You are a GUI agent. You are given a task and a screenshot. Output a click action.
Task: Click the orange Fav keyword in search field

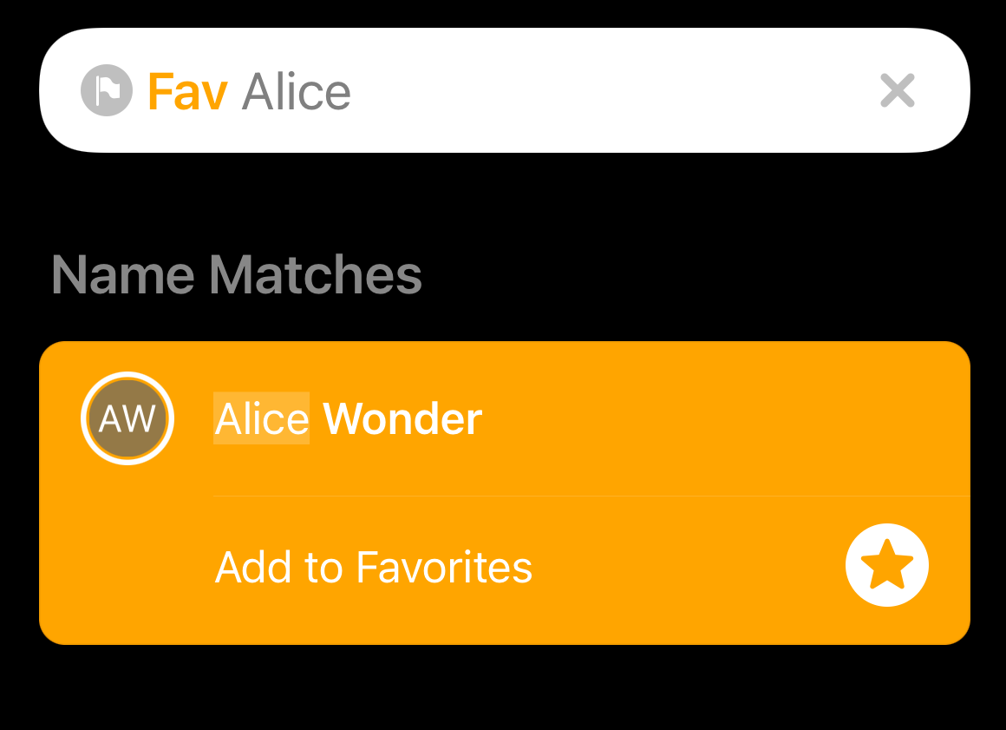tap(187, 92)
